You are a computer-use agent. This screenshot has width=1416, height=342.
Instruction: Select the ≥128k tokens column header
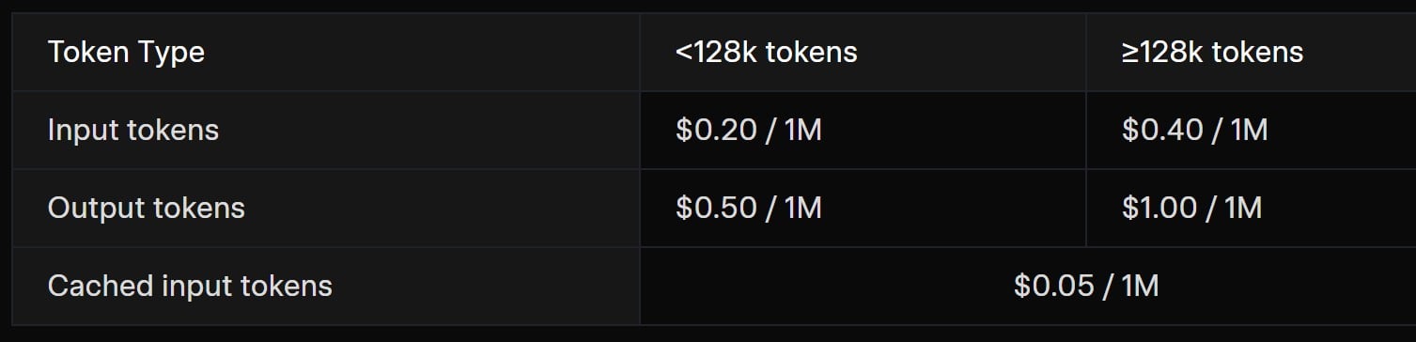(1212, 52)
